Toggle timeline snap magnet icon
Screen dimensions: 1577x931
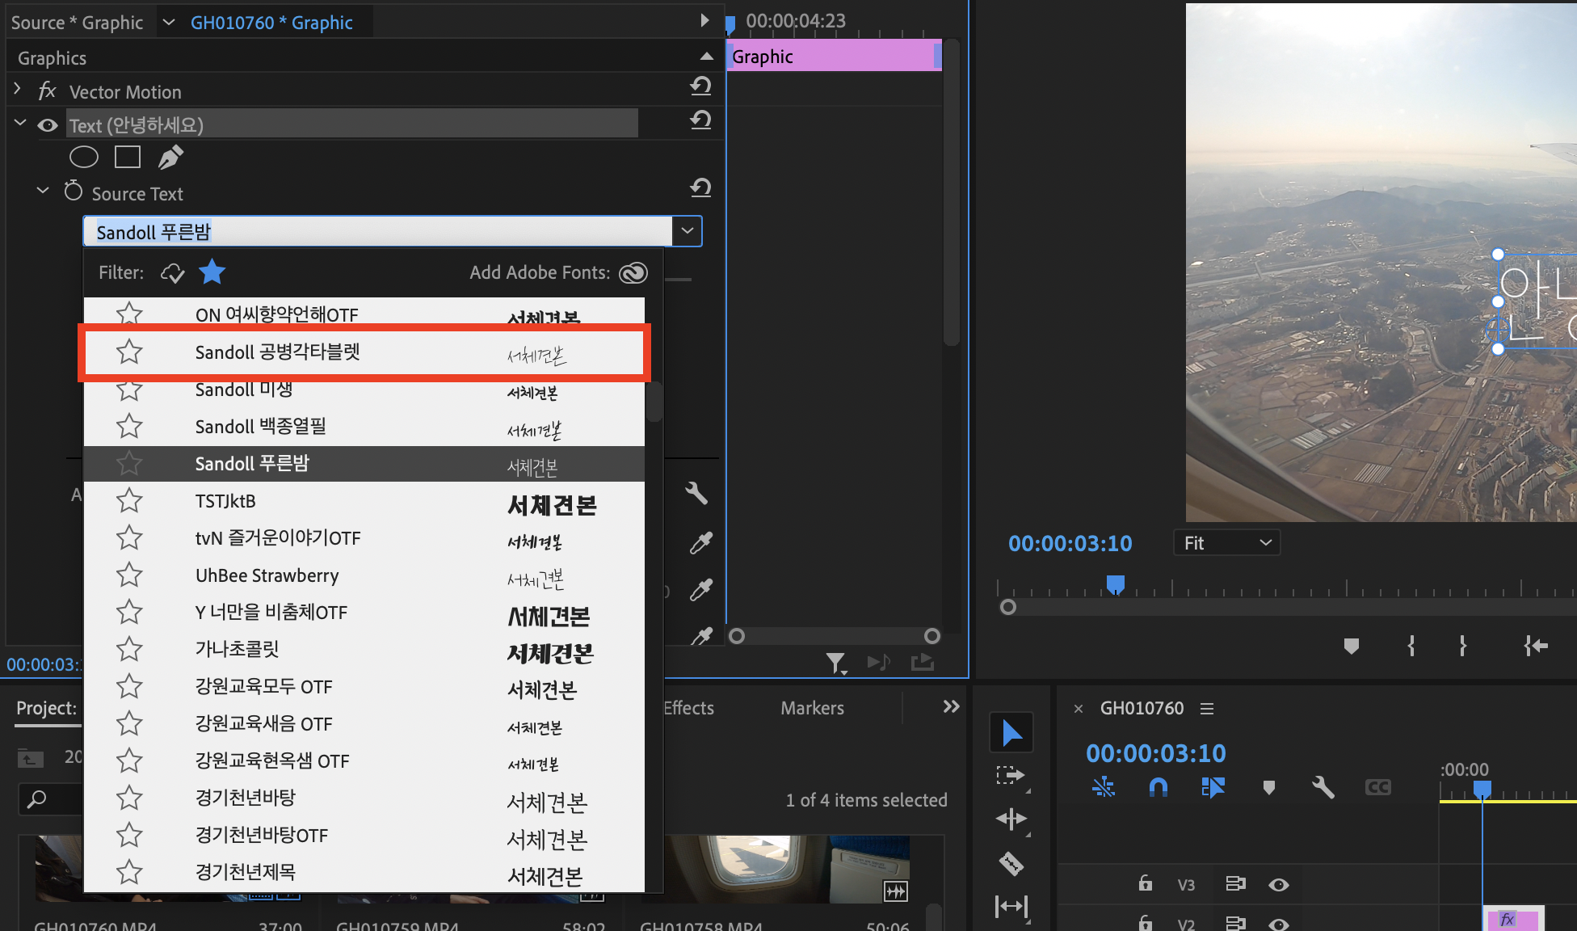click(x=1158, y=787)
